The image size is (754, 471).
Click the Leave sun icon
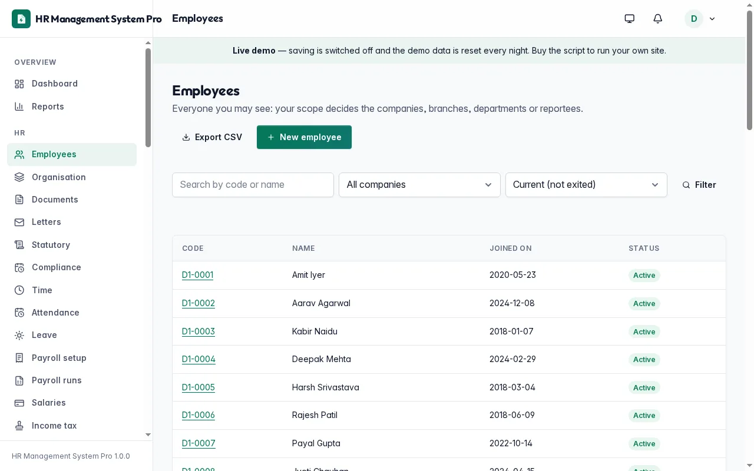pyautogui.click(x=19, y=335)
